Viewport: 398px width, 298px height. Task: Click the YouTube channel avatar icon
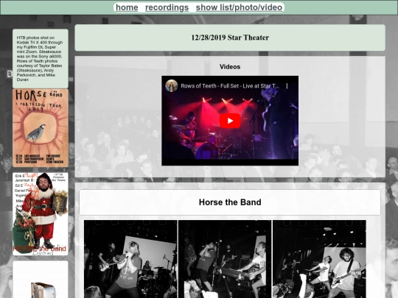[171, 85]
